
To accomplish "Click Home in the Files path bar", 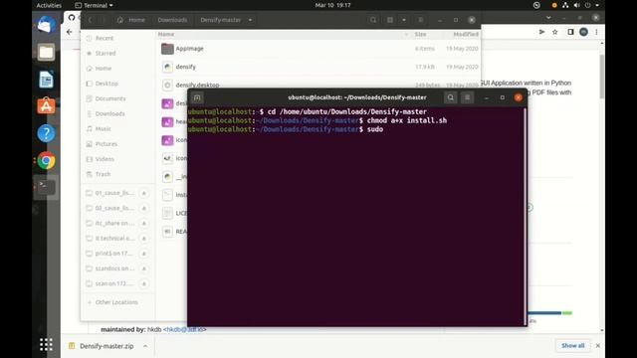I will pyautogui.click(x=131, y=20).
